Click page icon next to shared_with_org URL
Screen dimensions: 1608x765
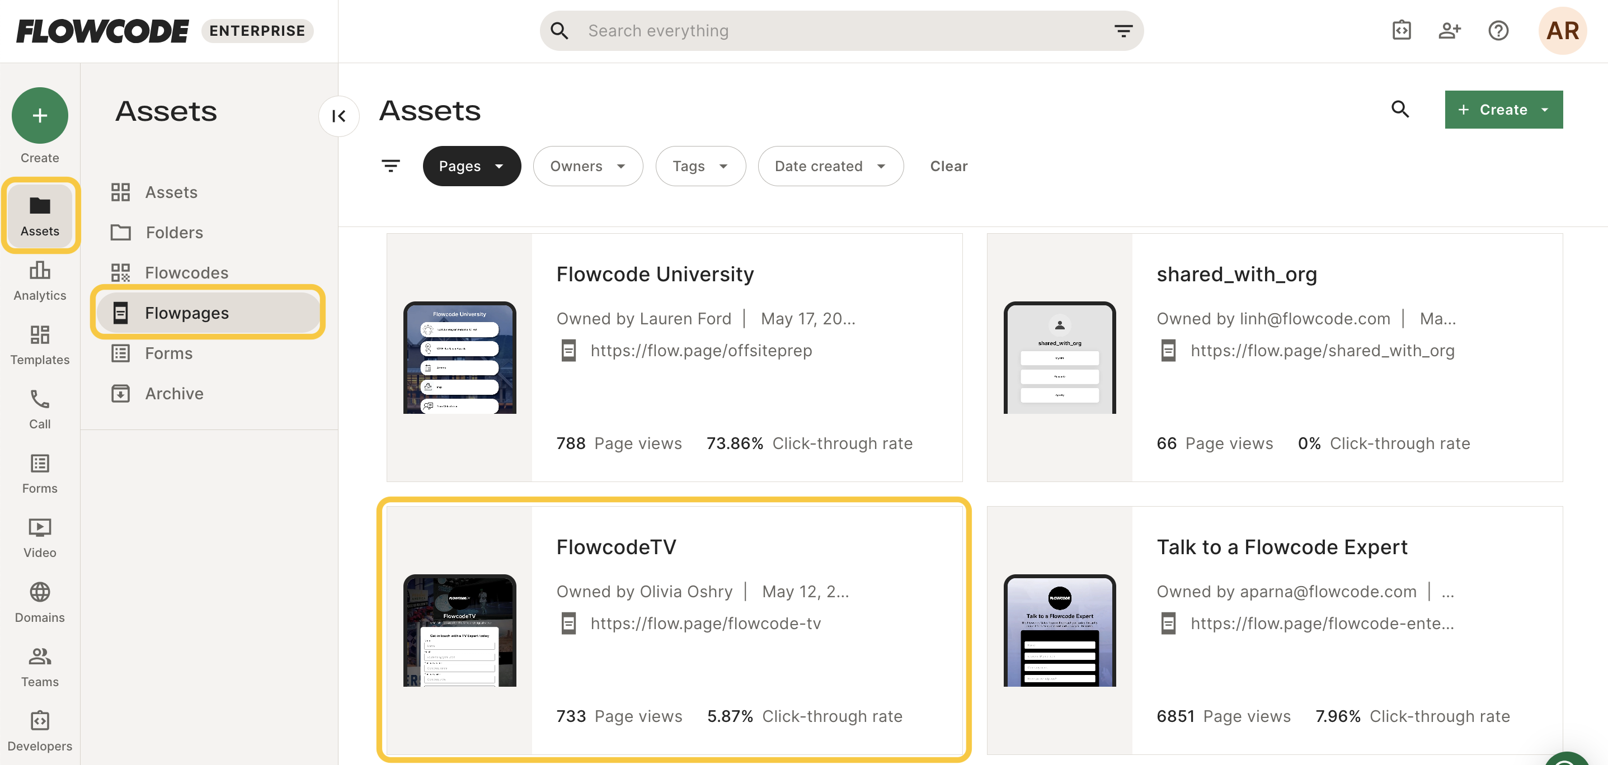[x=1168, y=351]
